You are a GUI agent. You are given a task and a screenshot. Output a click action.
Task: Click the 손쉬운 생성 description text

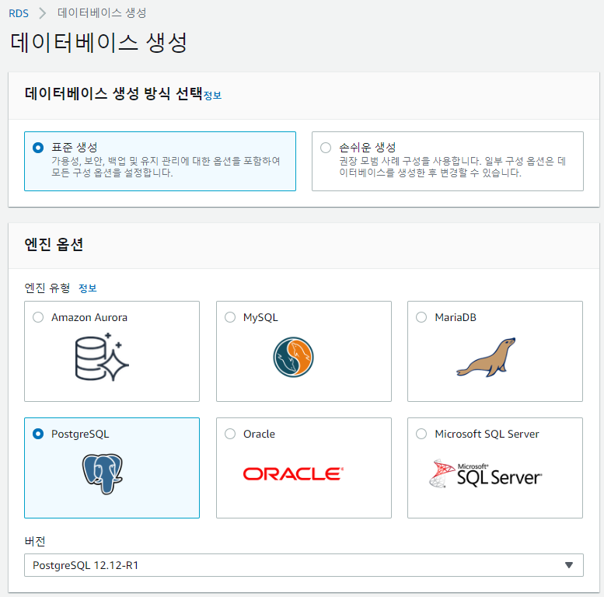[452, 166]
